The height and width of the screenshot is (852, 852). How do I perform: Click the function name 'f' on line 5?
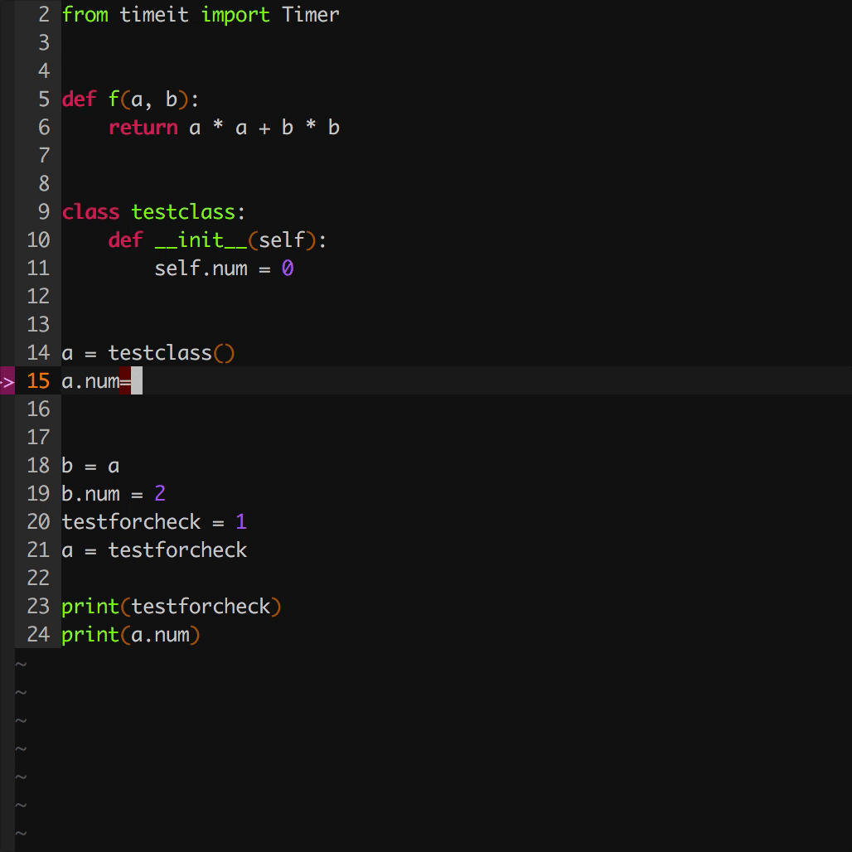(114, 99)
